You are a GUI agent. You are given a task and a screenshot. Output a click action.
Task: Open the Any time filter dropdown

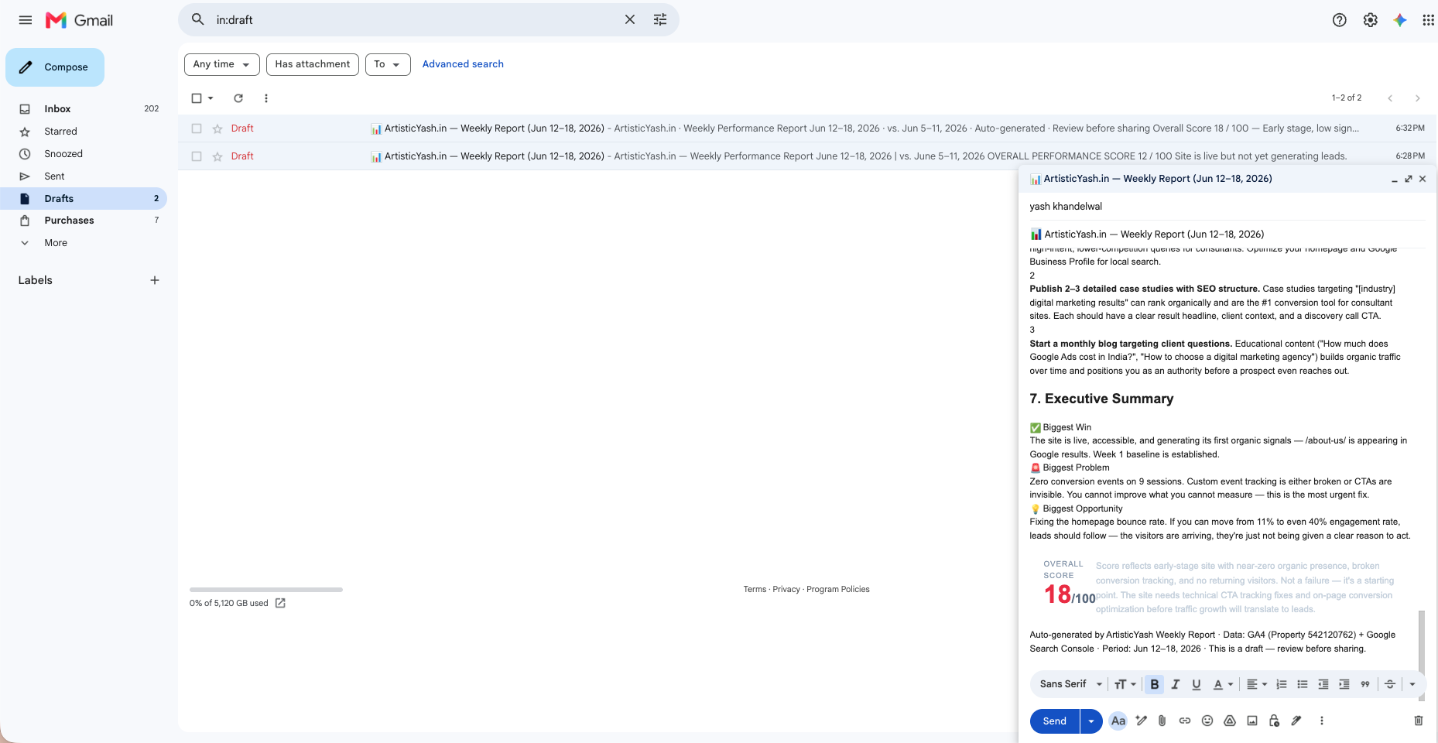[222, 64]
